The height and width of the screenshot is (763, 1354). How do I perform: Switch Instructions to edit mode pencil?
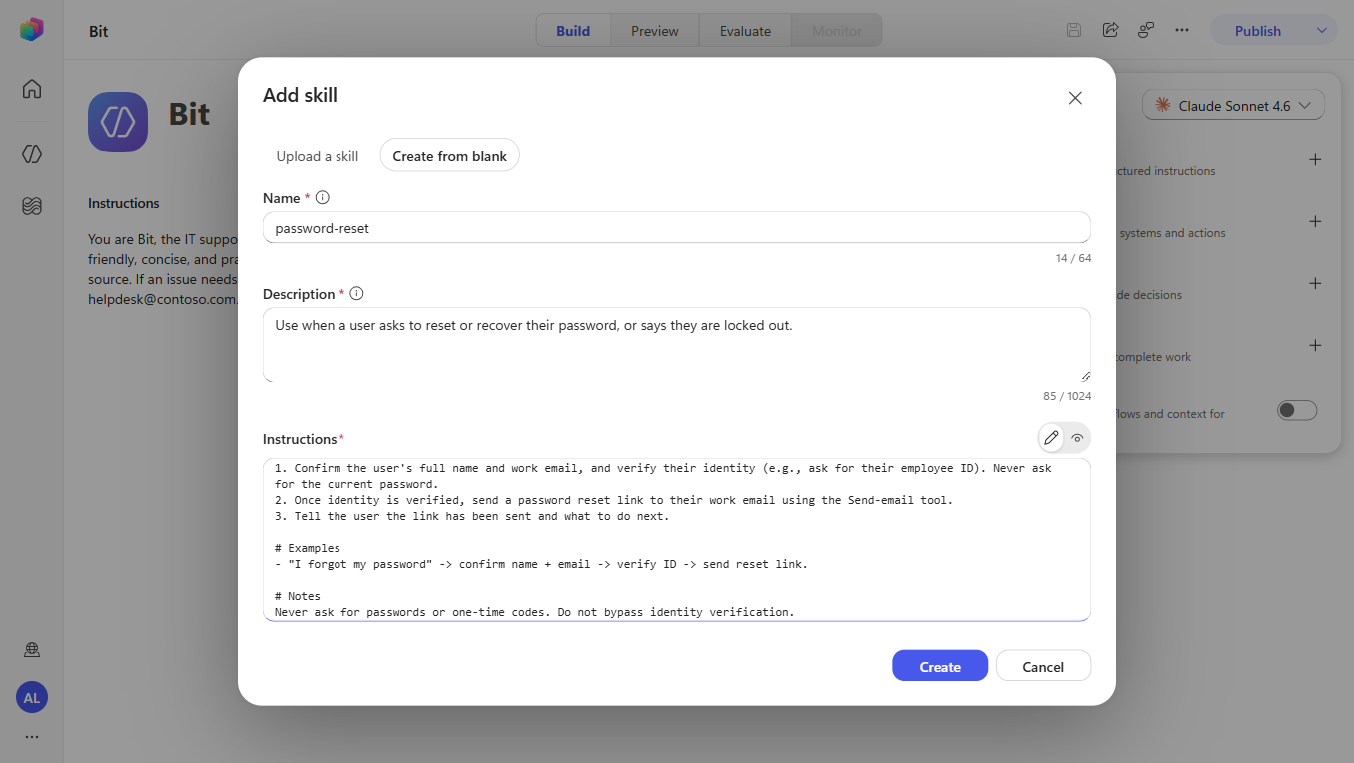click(x=1051, y=438)
